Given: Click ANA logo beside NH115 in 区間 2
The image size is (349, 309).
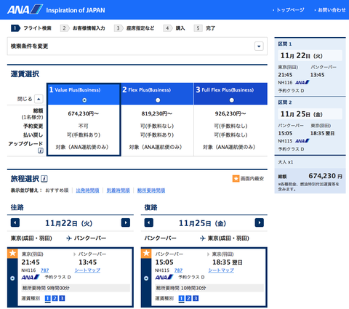Looking at the screenshot, I should (x=302, y=141).
